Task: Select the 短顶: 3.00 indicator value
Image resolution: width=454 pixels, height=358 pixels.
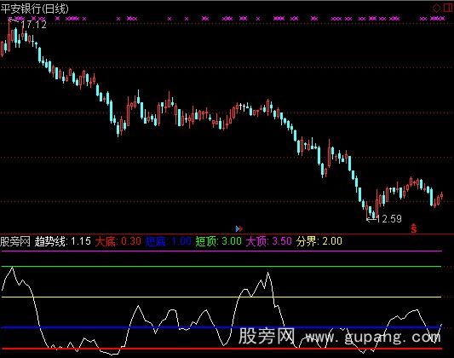Action: pyautogui.click(x=218, y=241)
